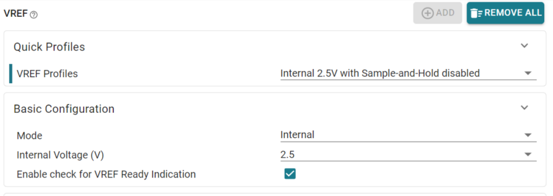Screen dimensions: 553x196
Task: Collapse the Quick Profiles section chevron
Action: click(x=525, y=45)
